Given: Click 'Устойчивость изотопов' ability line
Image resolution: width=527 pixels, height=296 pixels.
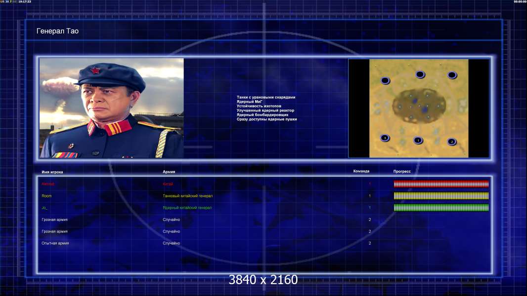Looking at the screenshot, I should pyautogui.click(x=259, y=106).
